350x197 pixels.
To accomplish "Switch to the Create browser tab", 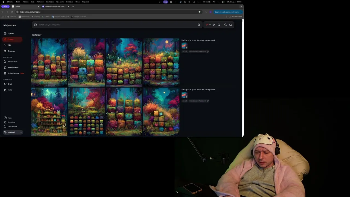I will (25, 6).
